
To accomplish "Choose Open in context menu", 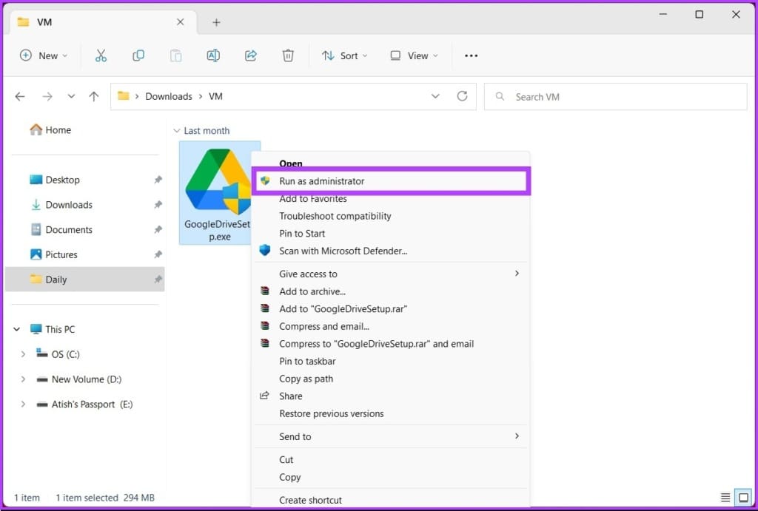I will 391,163.
